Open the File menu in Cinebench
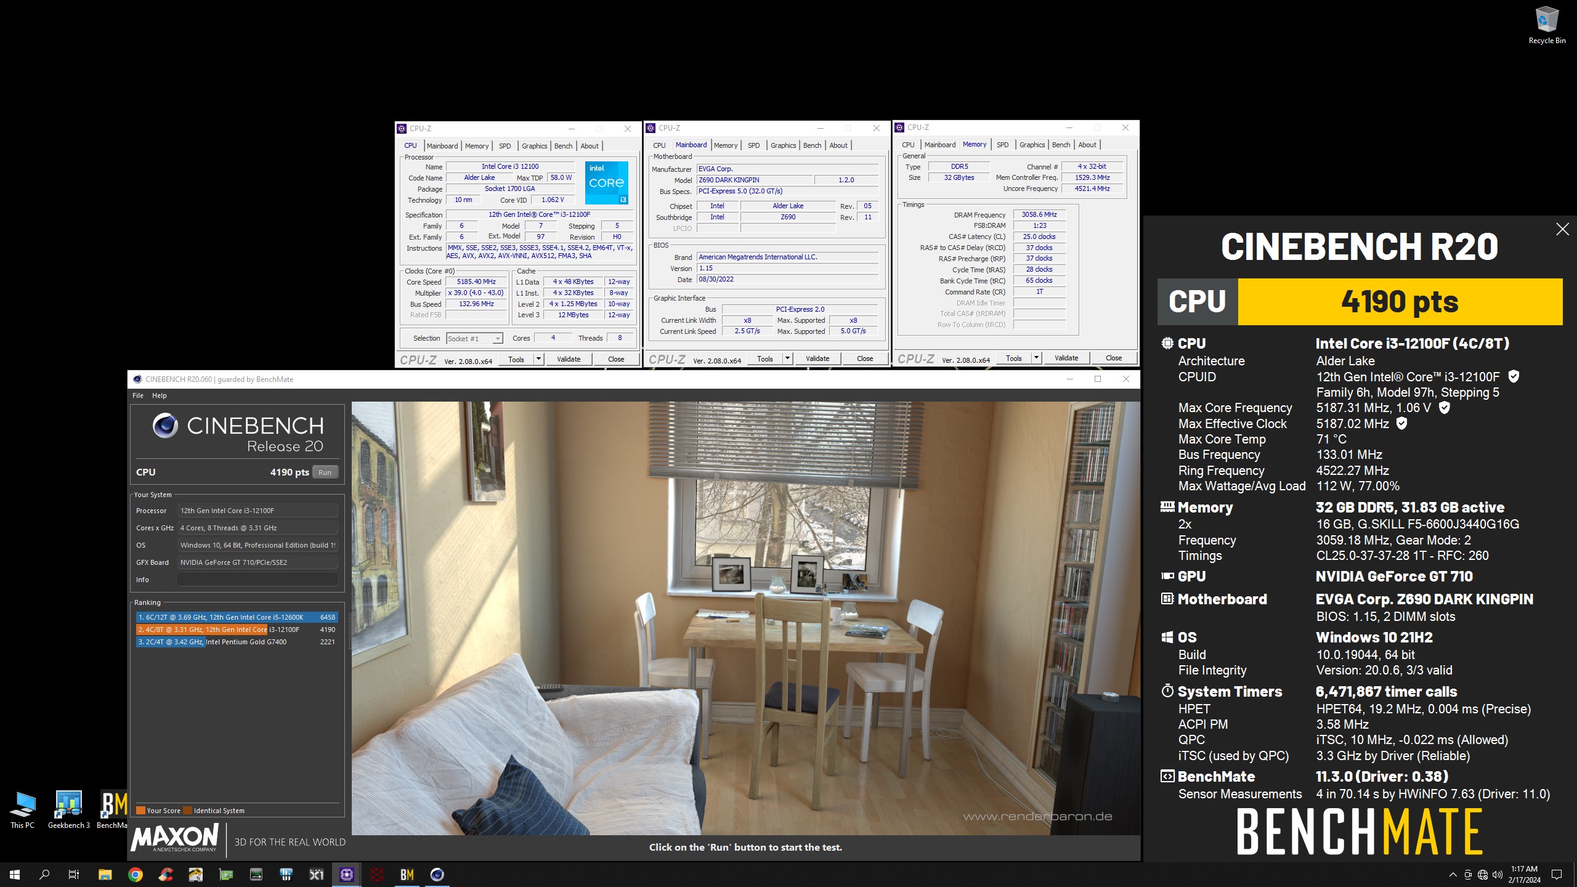 138,395
